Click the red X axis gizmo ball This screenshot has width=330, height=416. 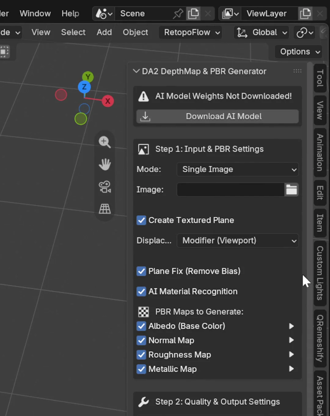click(x=108, y=101)
